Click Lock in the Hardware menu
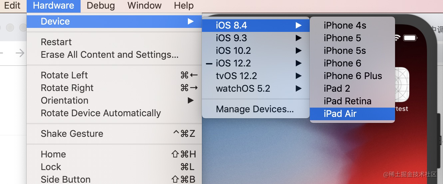The image size is (443, 184). pyautogui.click(x=114, y=167)
